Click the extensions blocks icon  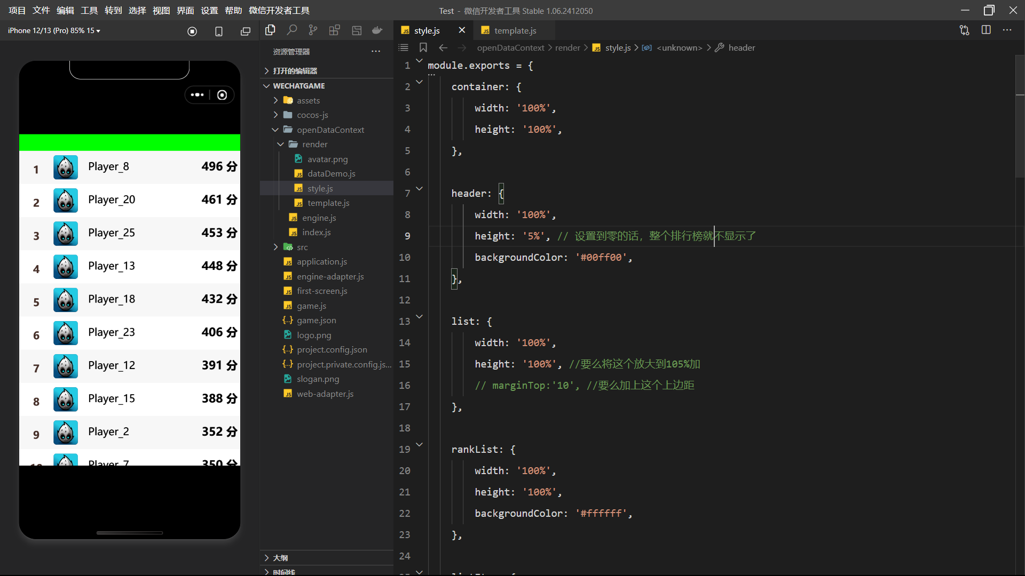(334, 30)
